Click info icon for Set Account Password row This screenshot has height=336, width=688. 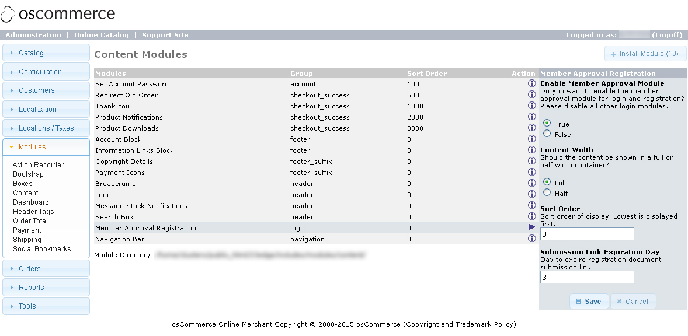(x=531, y=83)
